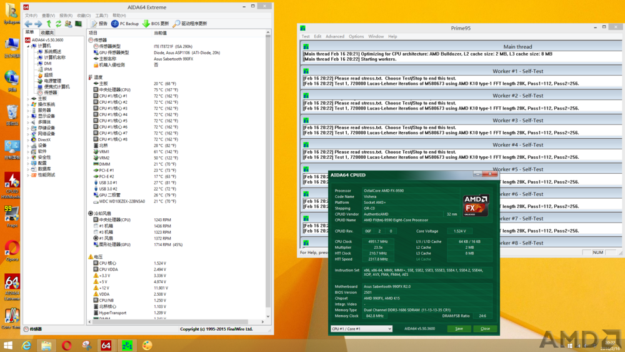This screenshot has width=625, height=352.
Task: Open the 文件(F) menu in AIDA64
Action: (x=31, y=16)
